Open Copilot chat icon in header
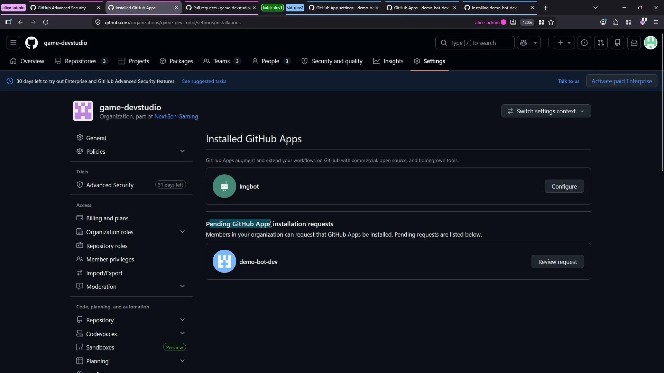The height and width of the screenshot is (373, 664). 524,43
